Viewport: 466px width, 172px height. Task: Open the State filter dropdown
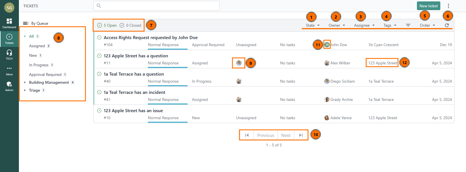[x=313, y=25]
